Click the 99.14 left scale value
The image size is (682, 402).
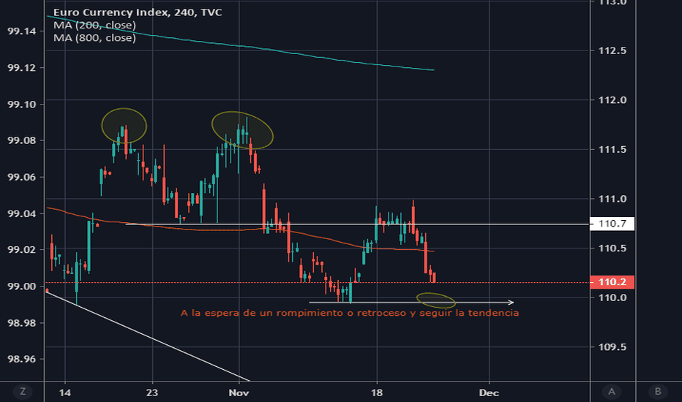click(x=22, y=31)
